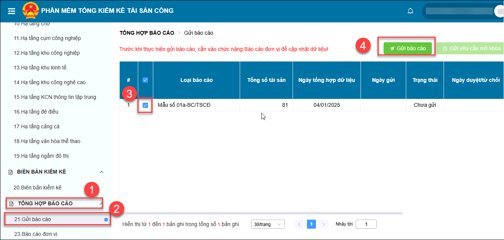Click the 04/01/2025 date cell
Viewport: 504px width, 240px height.
327,105
